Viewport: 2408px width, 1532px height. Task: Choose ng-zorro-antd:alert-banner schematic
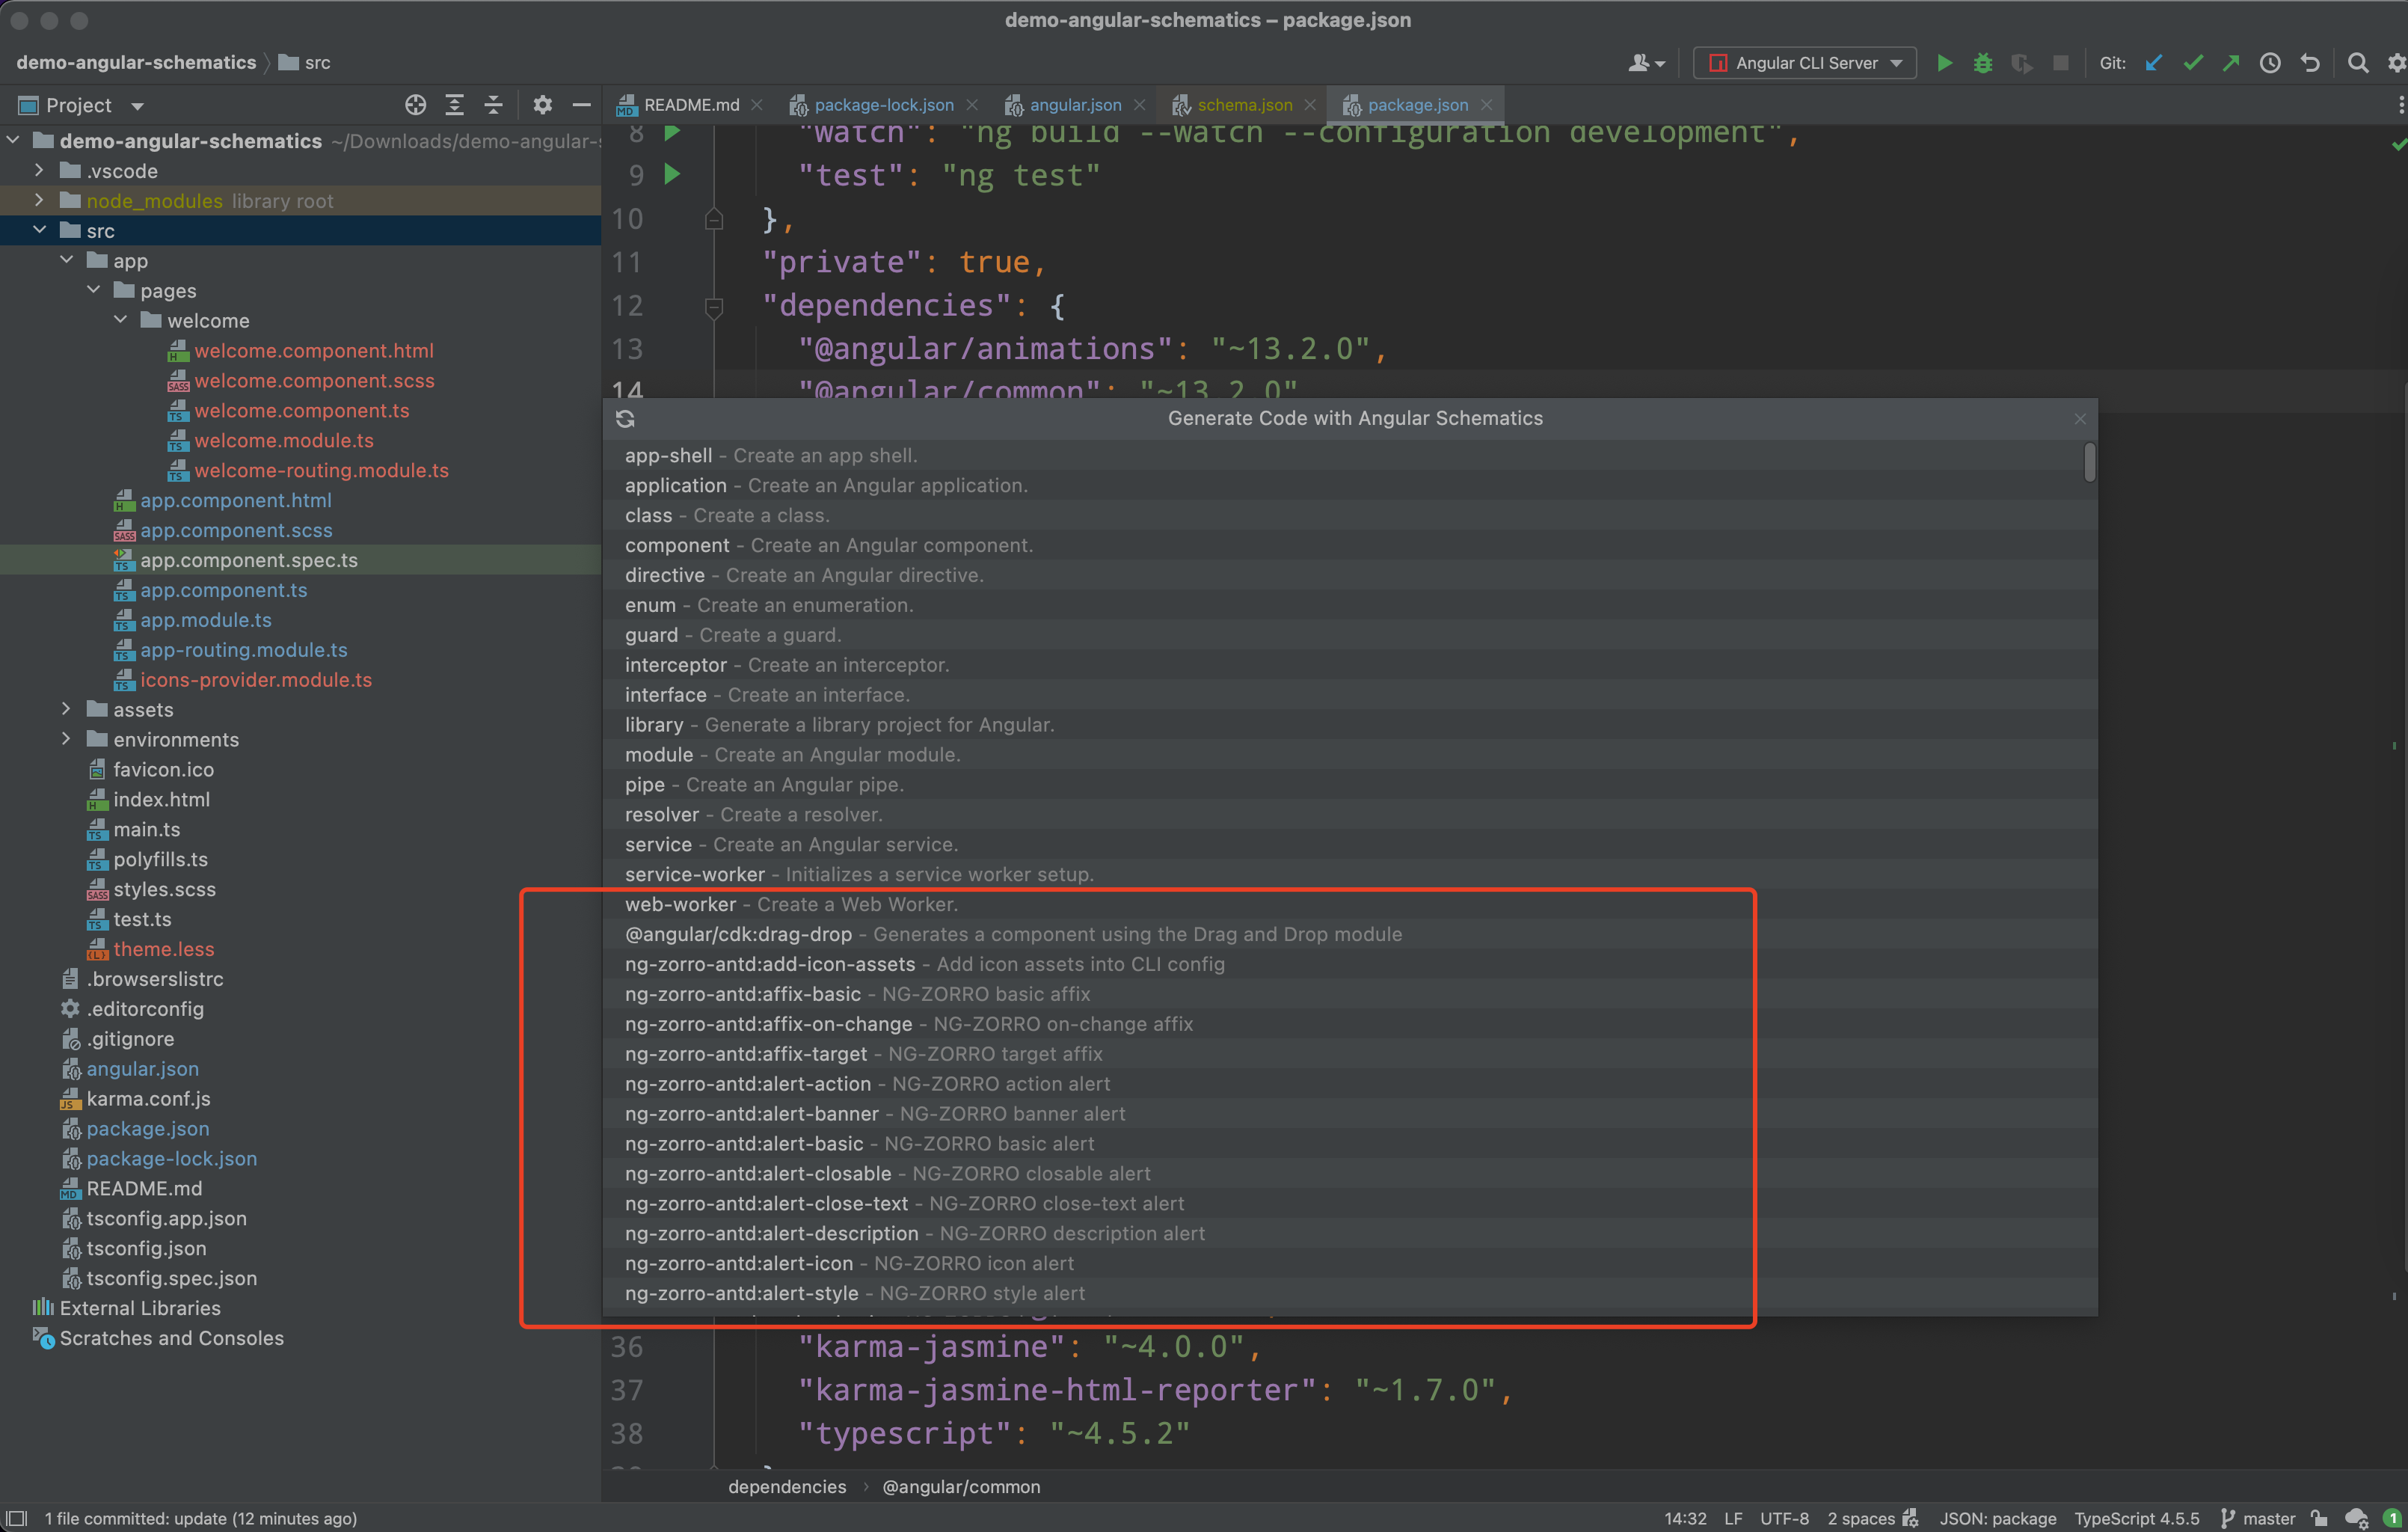point(1350,1114)
